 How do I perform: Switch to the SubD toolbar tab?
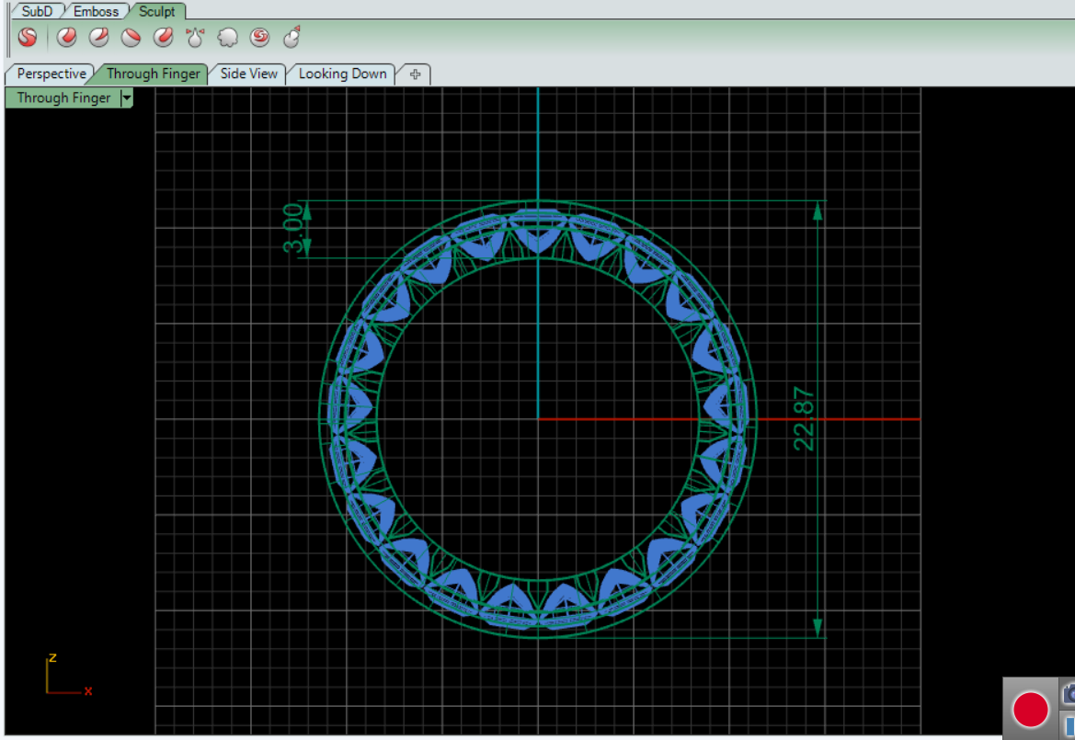pyautogui.click(x=38, y=12)
